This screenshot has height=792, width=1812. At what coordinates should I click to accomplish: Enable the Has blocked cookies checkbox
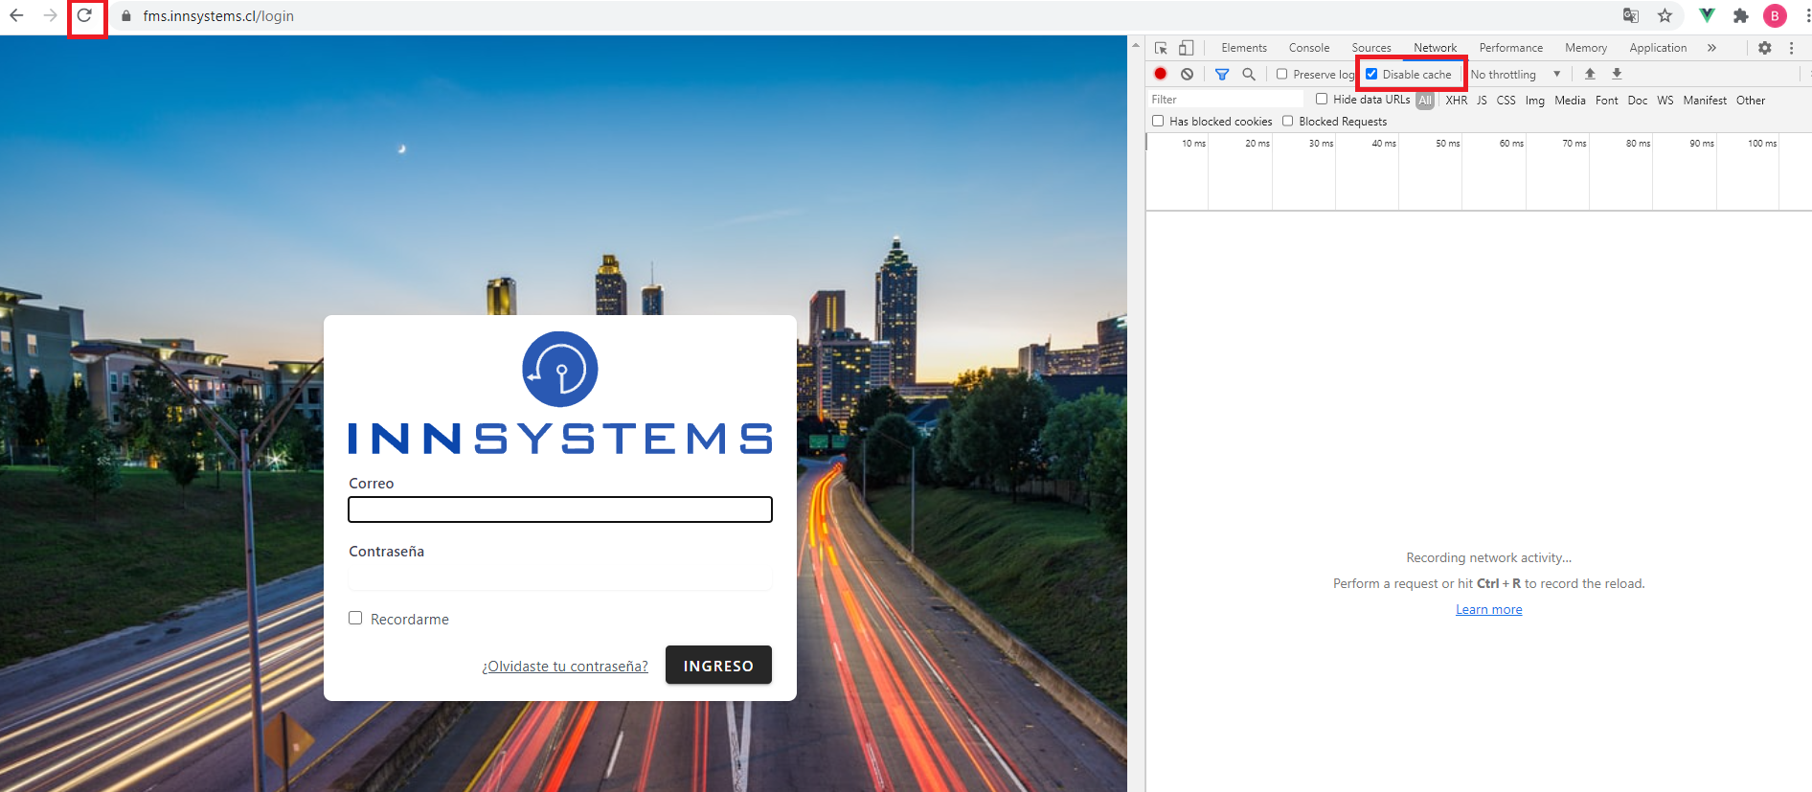1158,121
